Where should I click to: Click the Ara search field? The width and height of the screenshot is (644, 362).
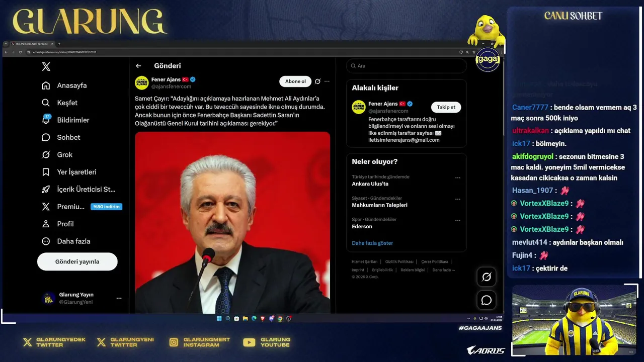pyautogui.click(x=406, y=66)
